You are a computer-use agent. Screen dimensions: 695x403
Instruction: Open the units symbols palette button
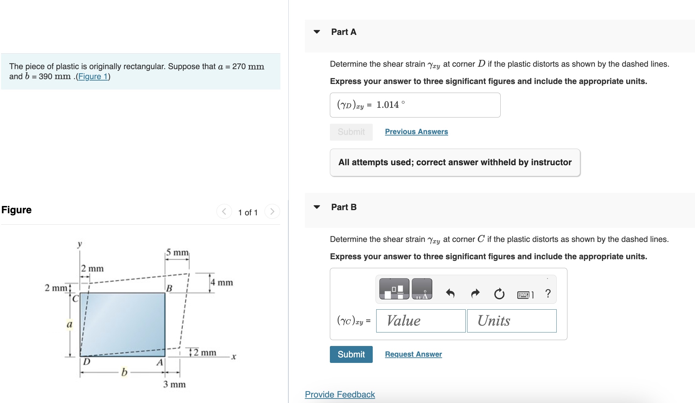pyautogui.click(x=422, y=289)
